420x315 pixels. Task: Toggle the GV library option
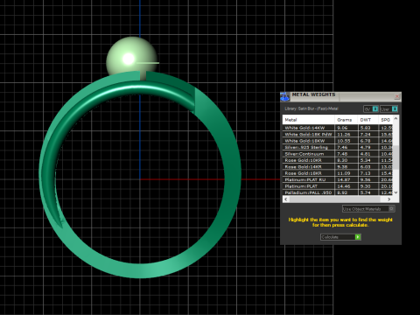371,109
